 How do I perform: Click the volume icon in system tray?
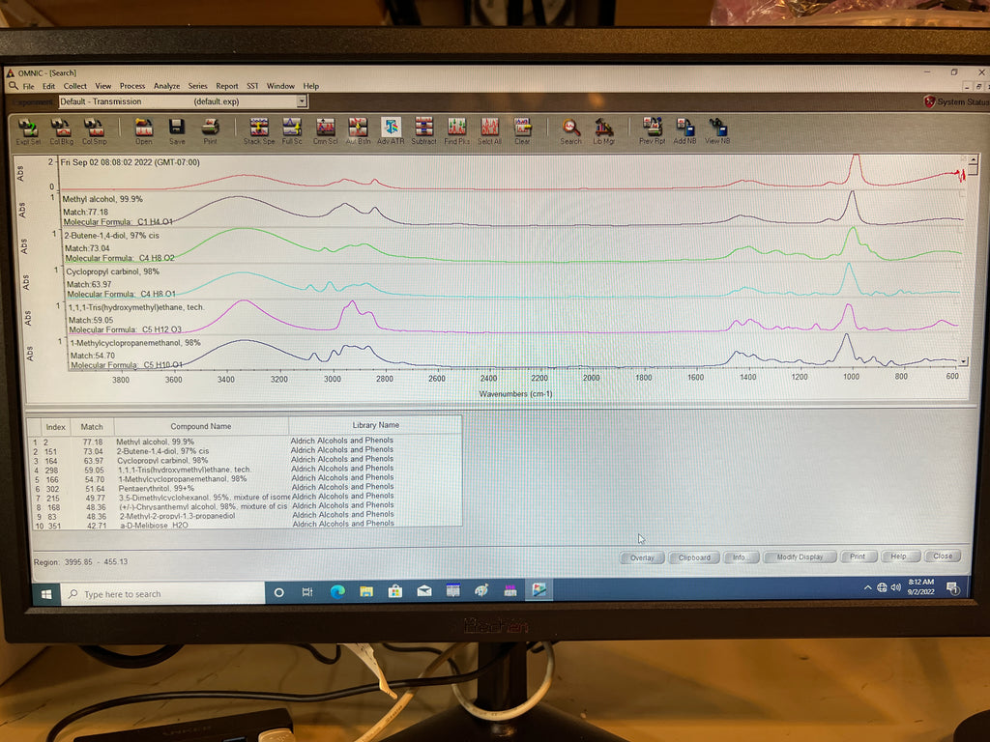pos(896,587)
